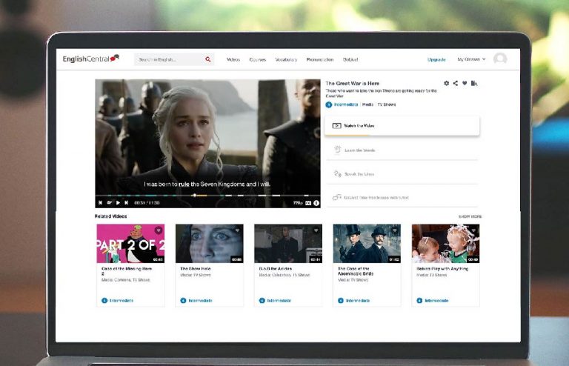Click the play button in the video player
Image resolution: width=569 pixels, height=366 pixels.
click(x=118, y=203)
